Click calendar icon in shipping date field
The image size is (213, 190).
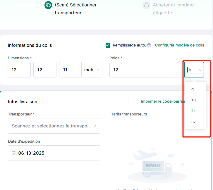[13, 153]
